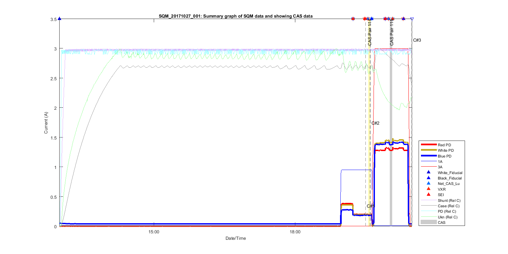Click the C#2 annotation label
The width and height of the screenshot is (508, 254).
375,123
